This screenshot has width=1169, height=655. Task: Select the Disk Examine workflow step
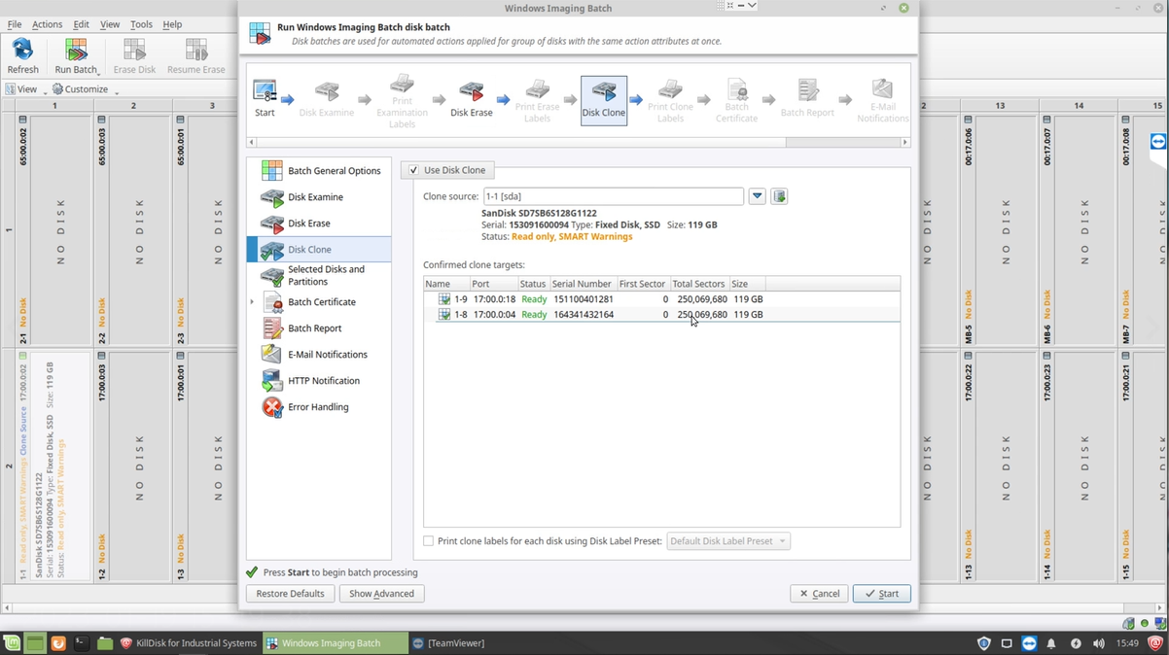327,100
